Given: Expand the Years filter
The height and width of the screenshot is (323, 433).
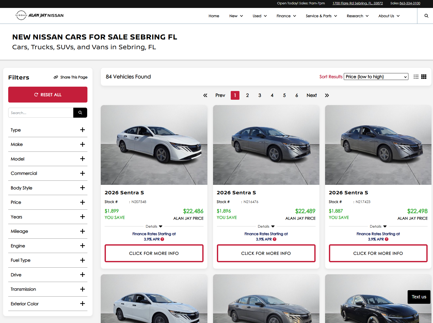Looking at the screenshot, I should (48, 217).
